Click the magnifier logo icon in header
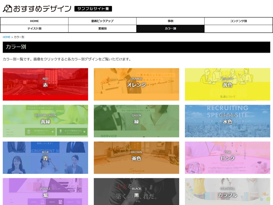Screen dimensions: 273x205 tap(7, 9)
